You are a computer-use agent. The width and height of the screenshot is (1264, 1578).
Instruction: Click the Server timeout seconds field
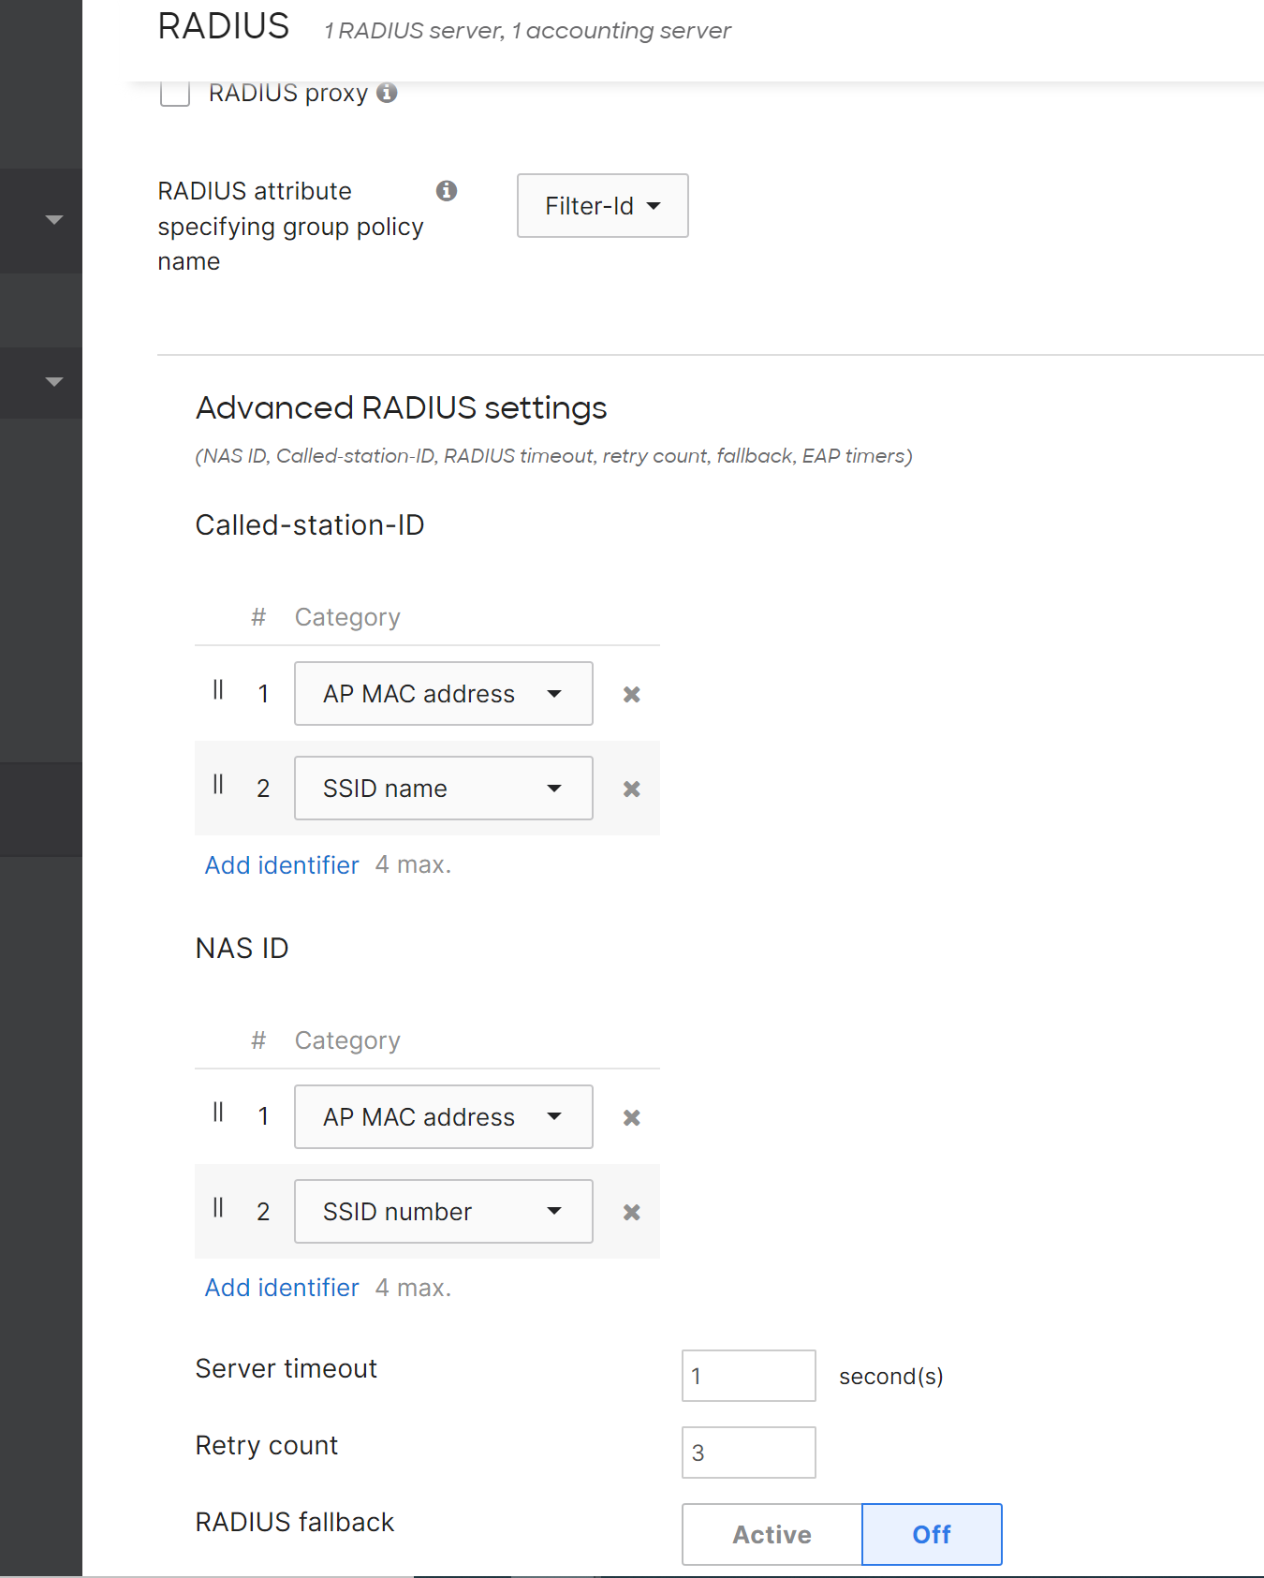(x=748, y=1376)
